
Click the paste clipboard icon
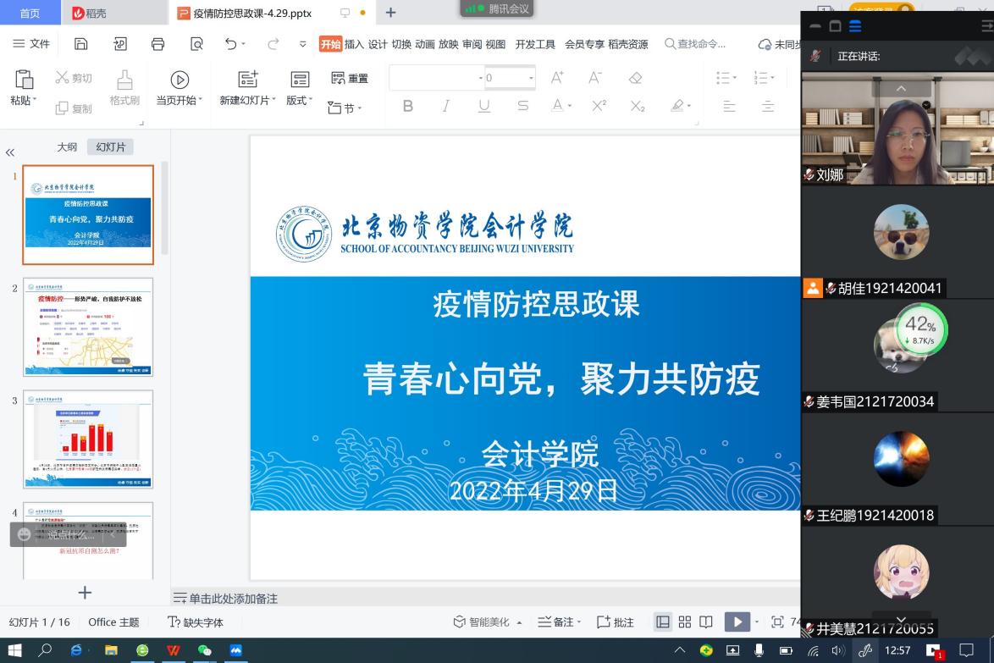pos(25,80)
